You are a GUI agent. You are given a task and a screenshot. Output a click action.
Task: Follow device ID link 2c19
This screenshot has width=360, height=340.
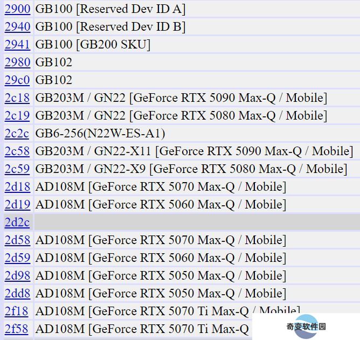pyautogui.click(x=17, y=116)
